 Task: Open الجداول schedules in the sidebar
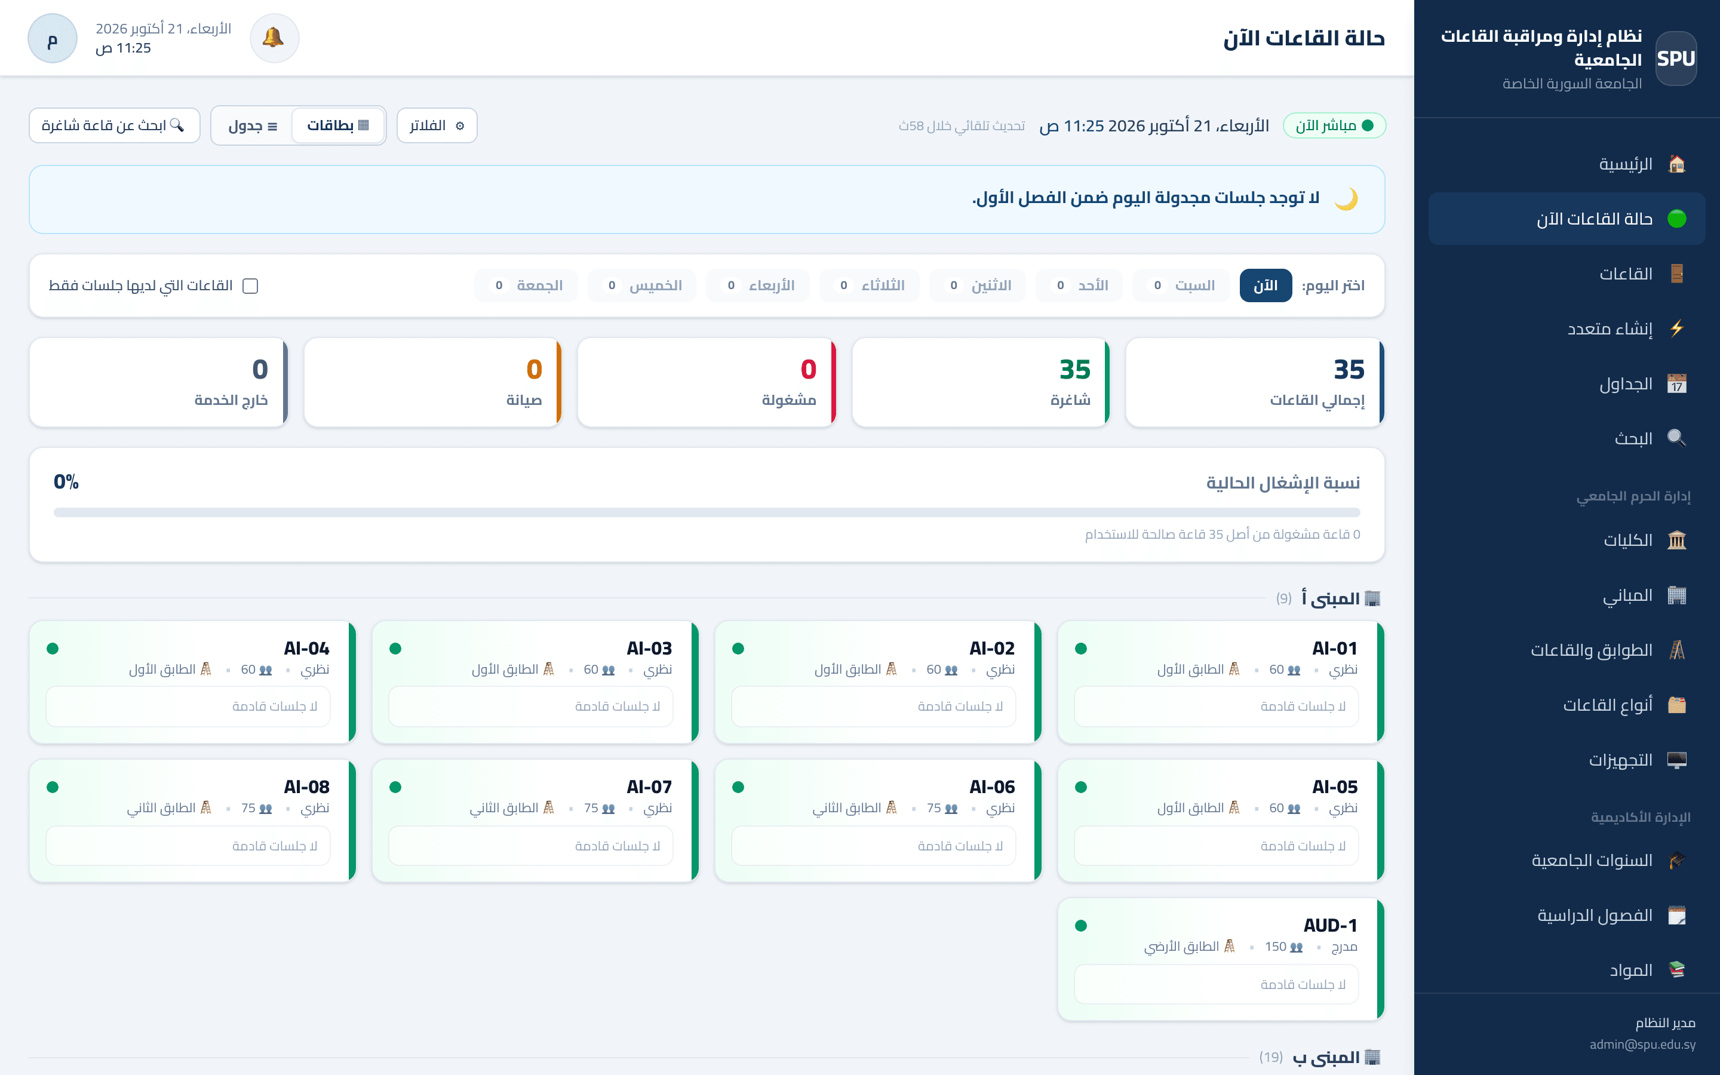click(1567, 384)
